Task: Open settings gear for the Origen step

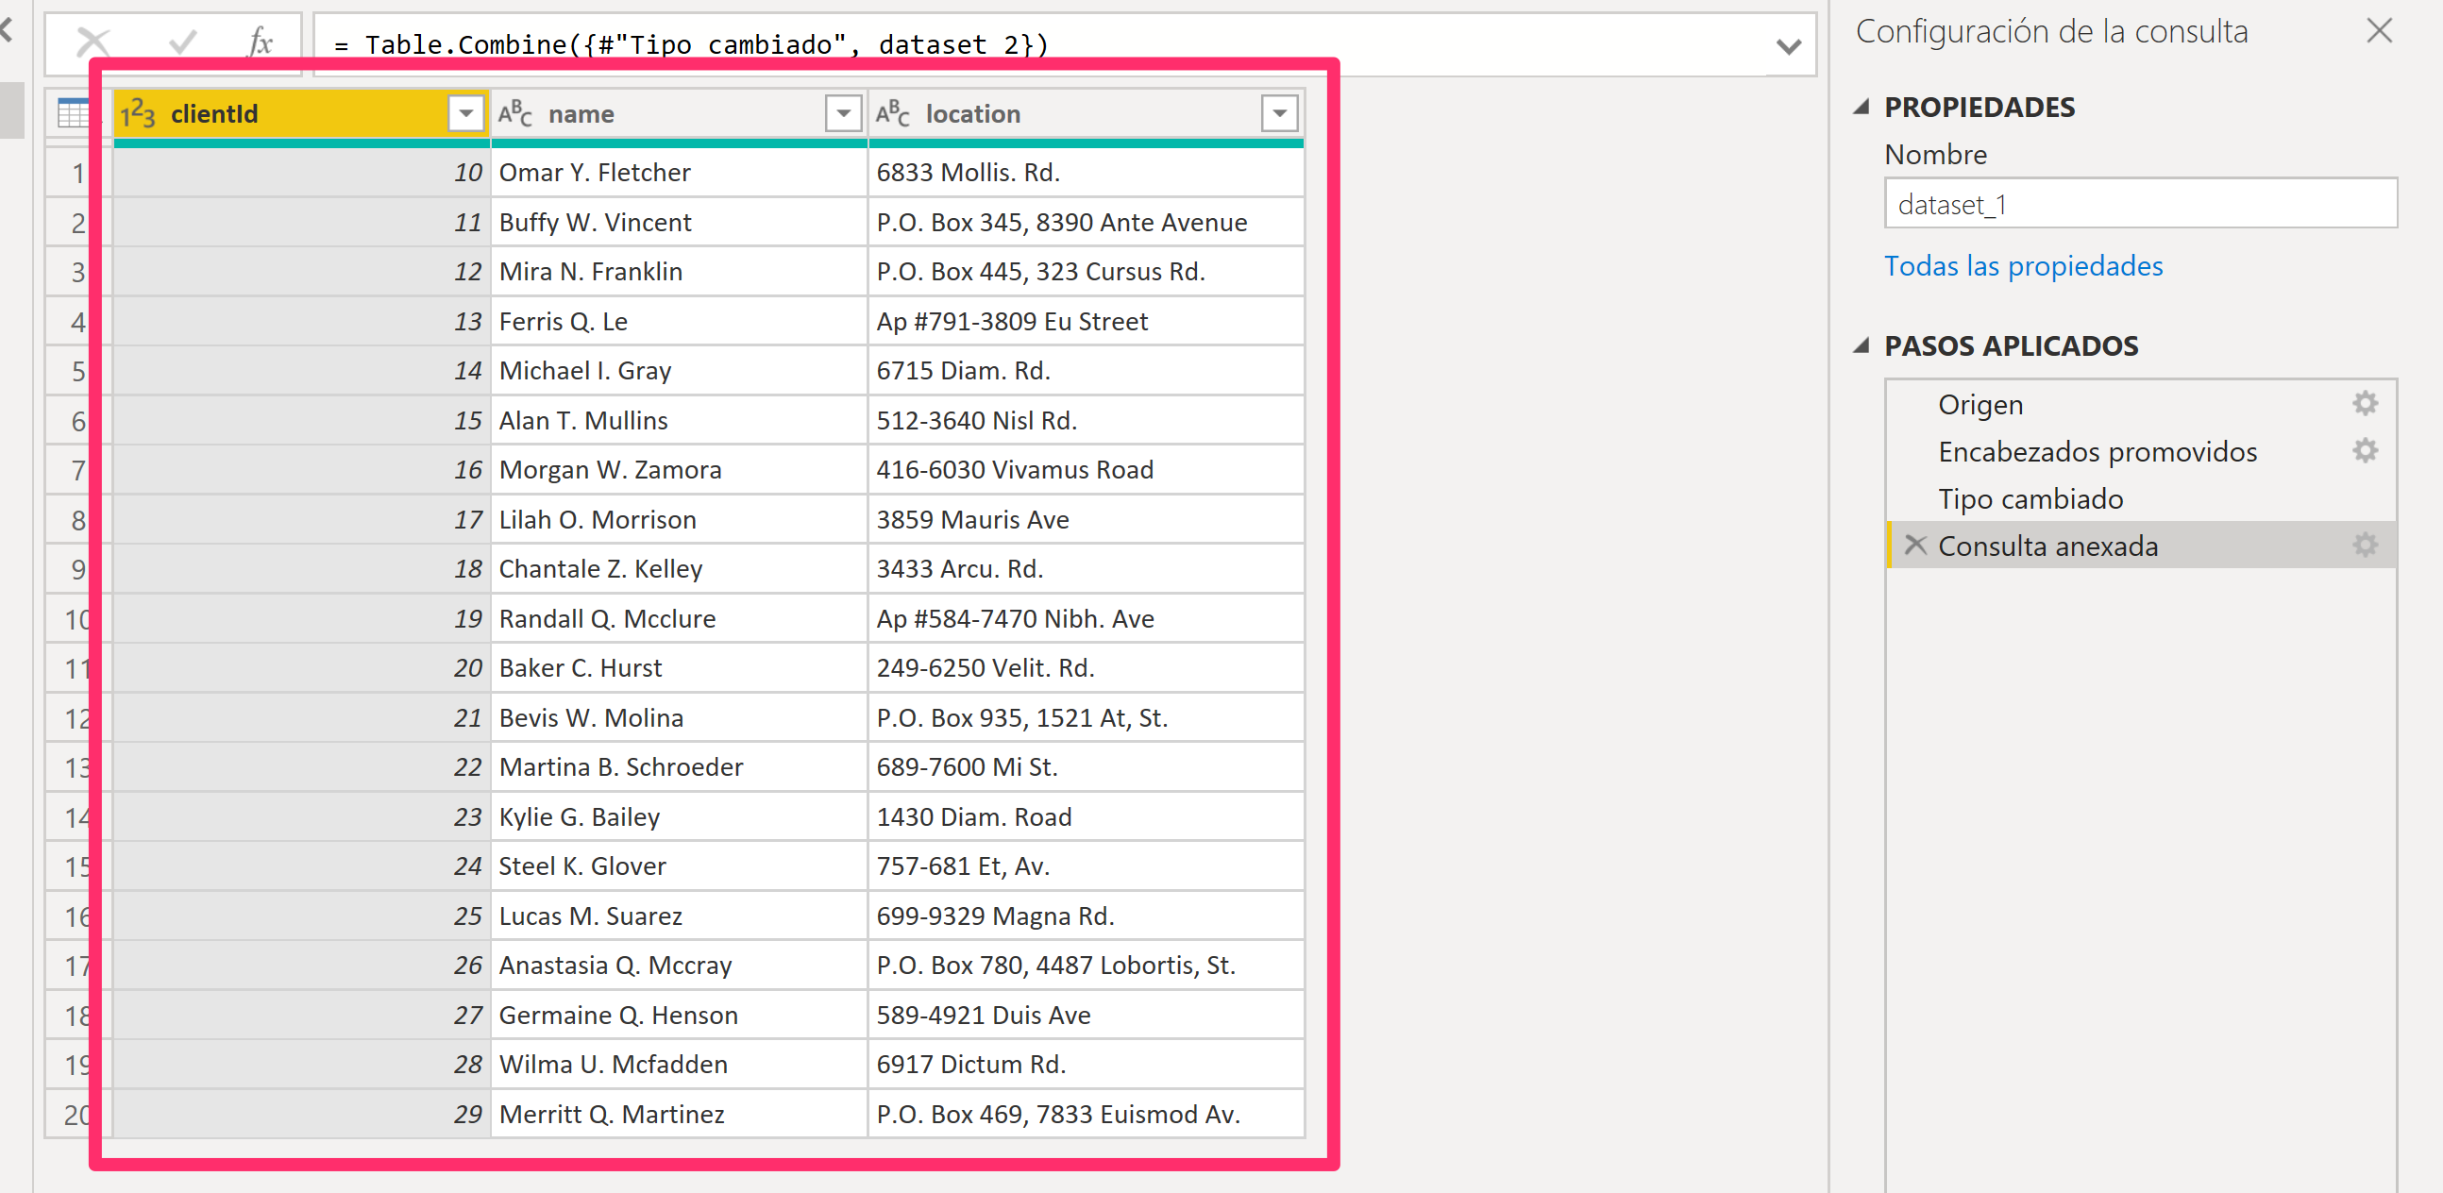Action: click(x=2366, y=403)
